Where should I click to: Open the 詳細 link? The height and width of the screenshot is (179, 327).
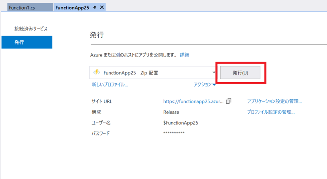coord(184,55)
